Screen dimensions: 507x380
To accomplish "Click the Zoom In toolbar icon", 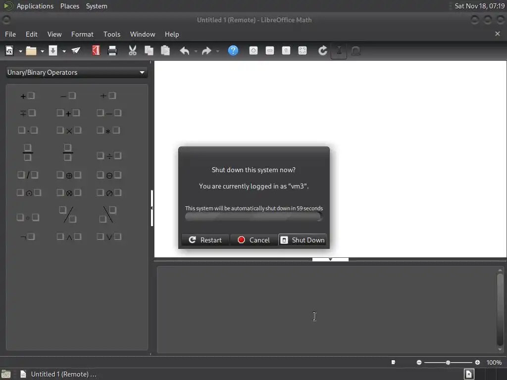I will (253, 50).
